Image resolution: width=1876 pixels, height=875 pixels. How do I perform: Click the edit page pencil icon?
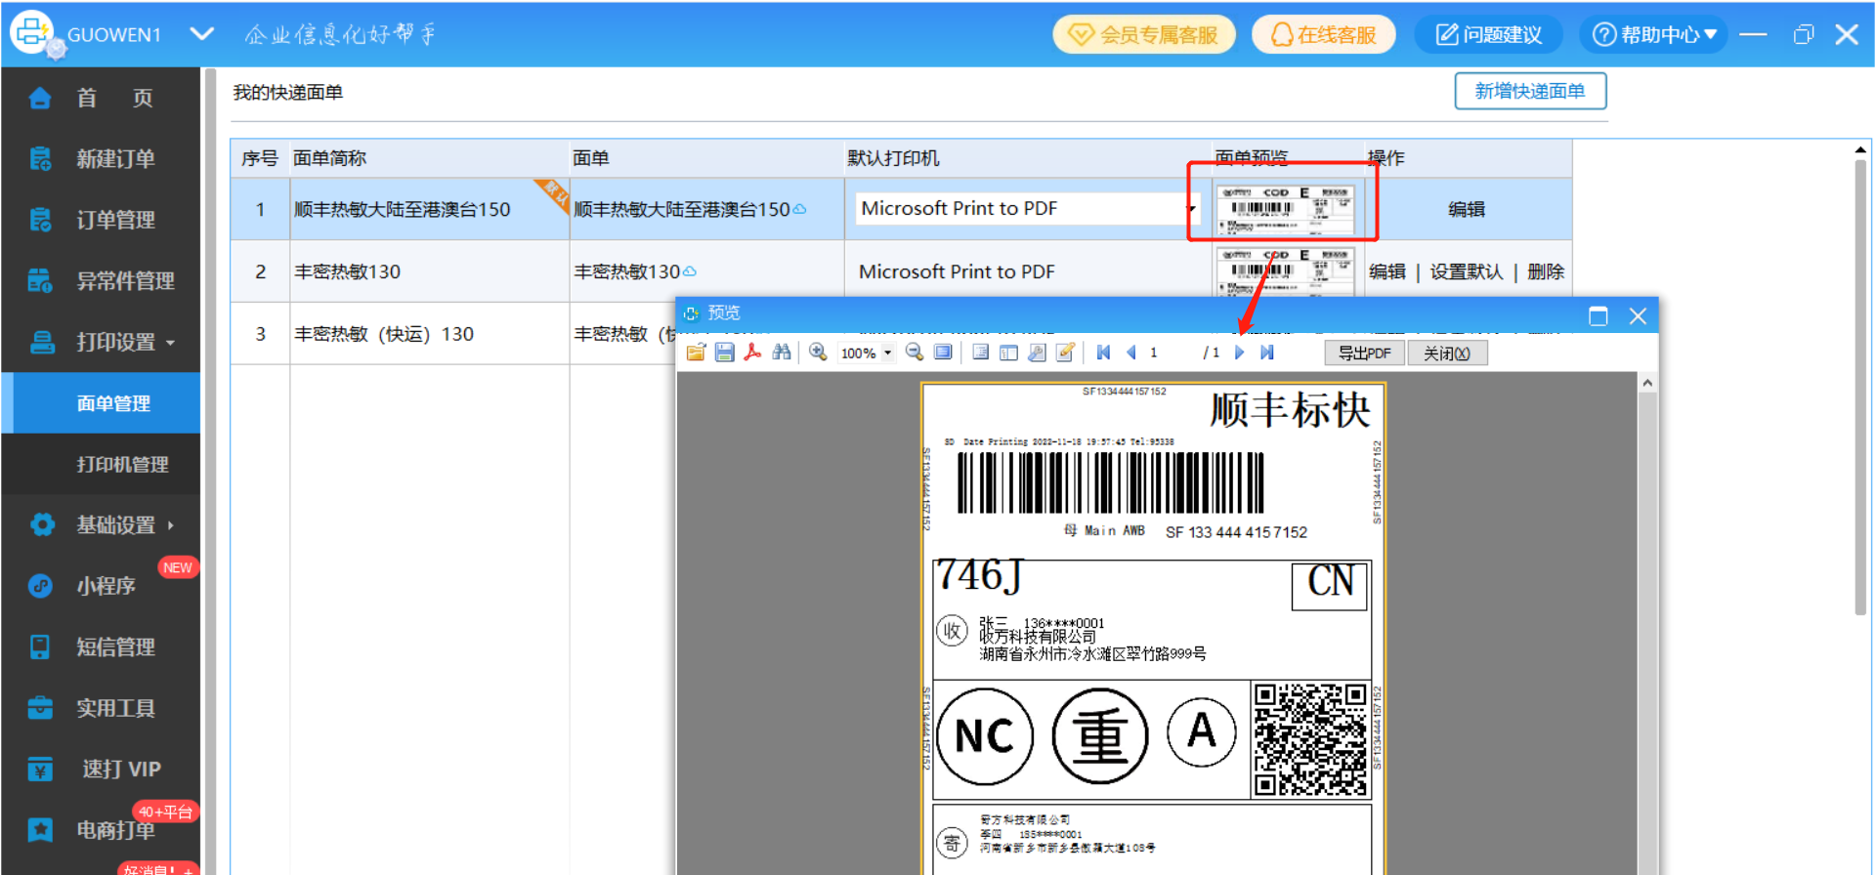coord(1065,353)
